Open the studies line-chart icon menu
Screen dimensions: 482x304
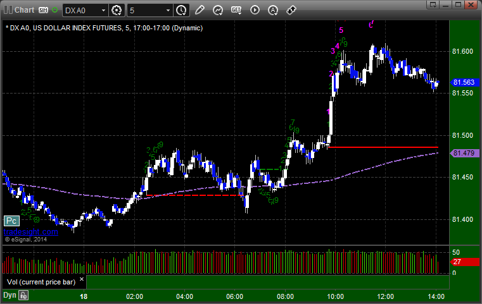(218, 11)
